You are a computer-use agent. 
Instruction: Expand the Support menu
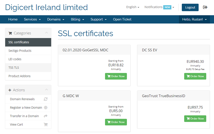click(99, 19)
